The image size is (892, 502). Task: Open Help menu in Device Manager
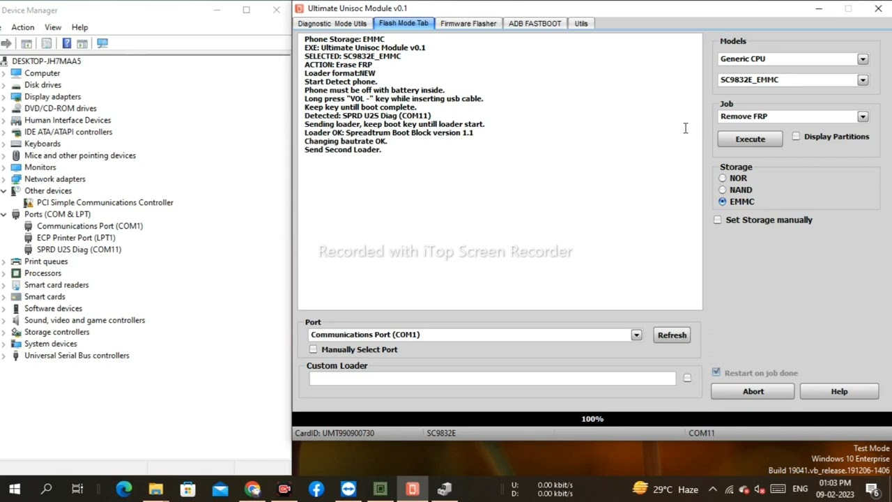[x=79, y=27]
